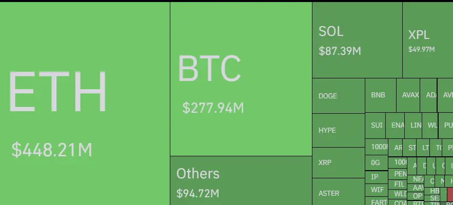Click the SUI tile

coord(376,126)
